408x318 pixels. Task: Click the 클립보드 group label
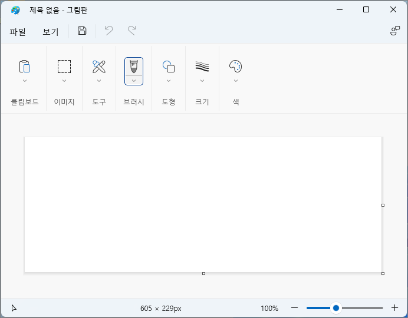(25, 101)
